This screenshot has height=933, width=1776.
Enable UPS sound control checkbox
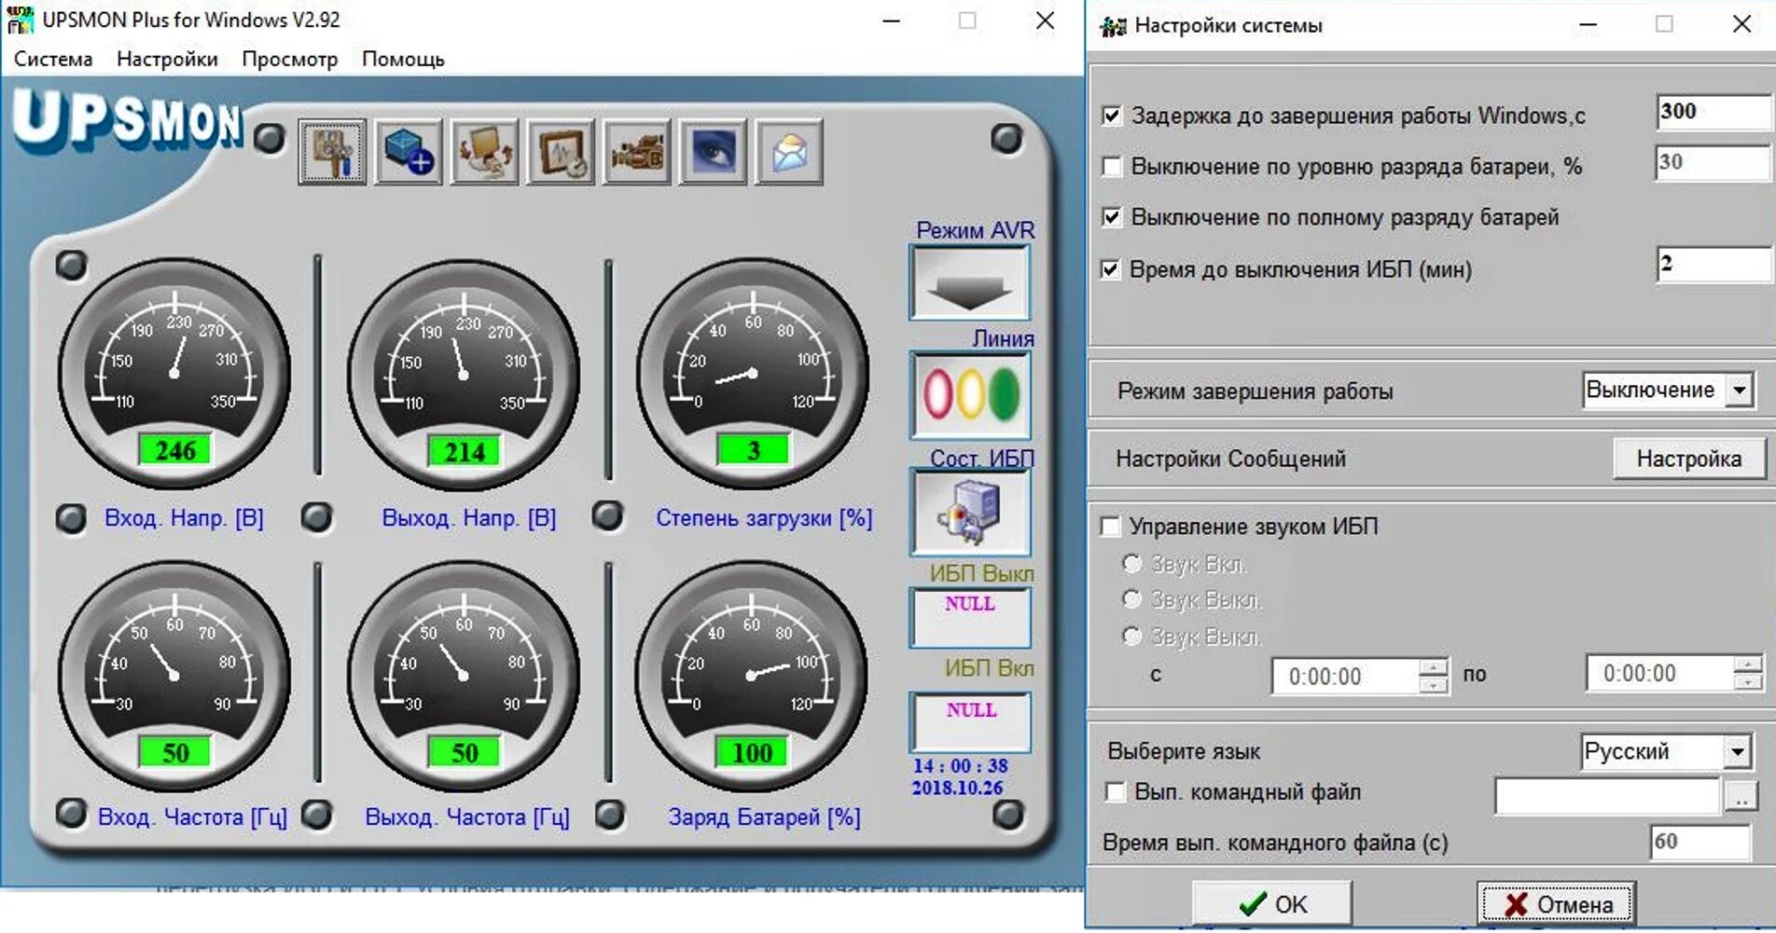pyautogui.click(x=1111, y=527)
